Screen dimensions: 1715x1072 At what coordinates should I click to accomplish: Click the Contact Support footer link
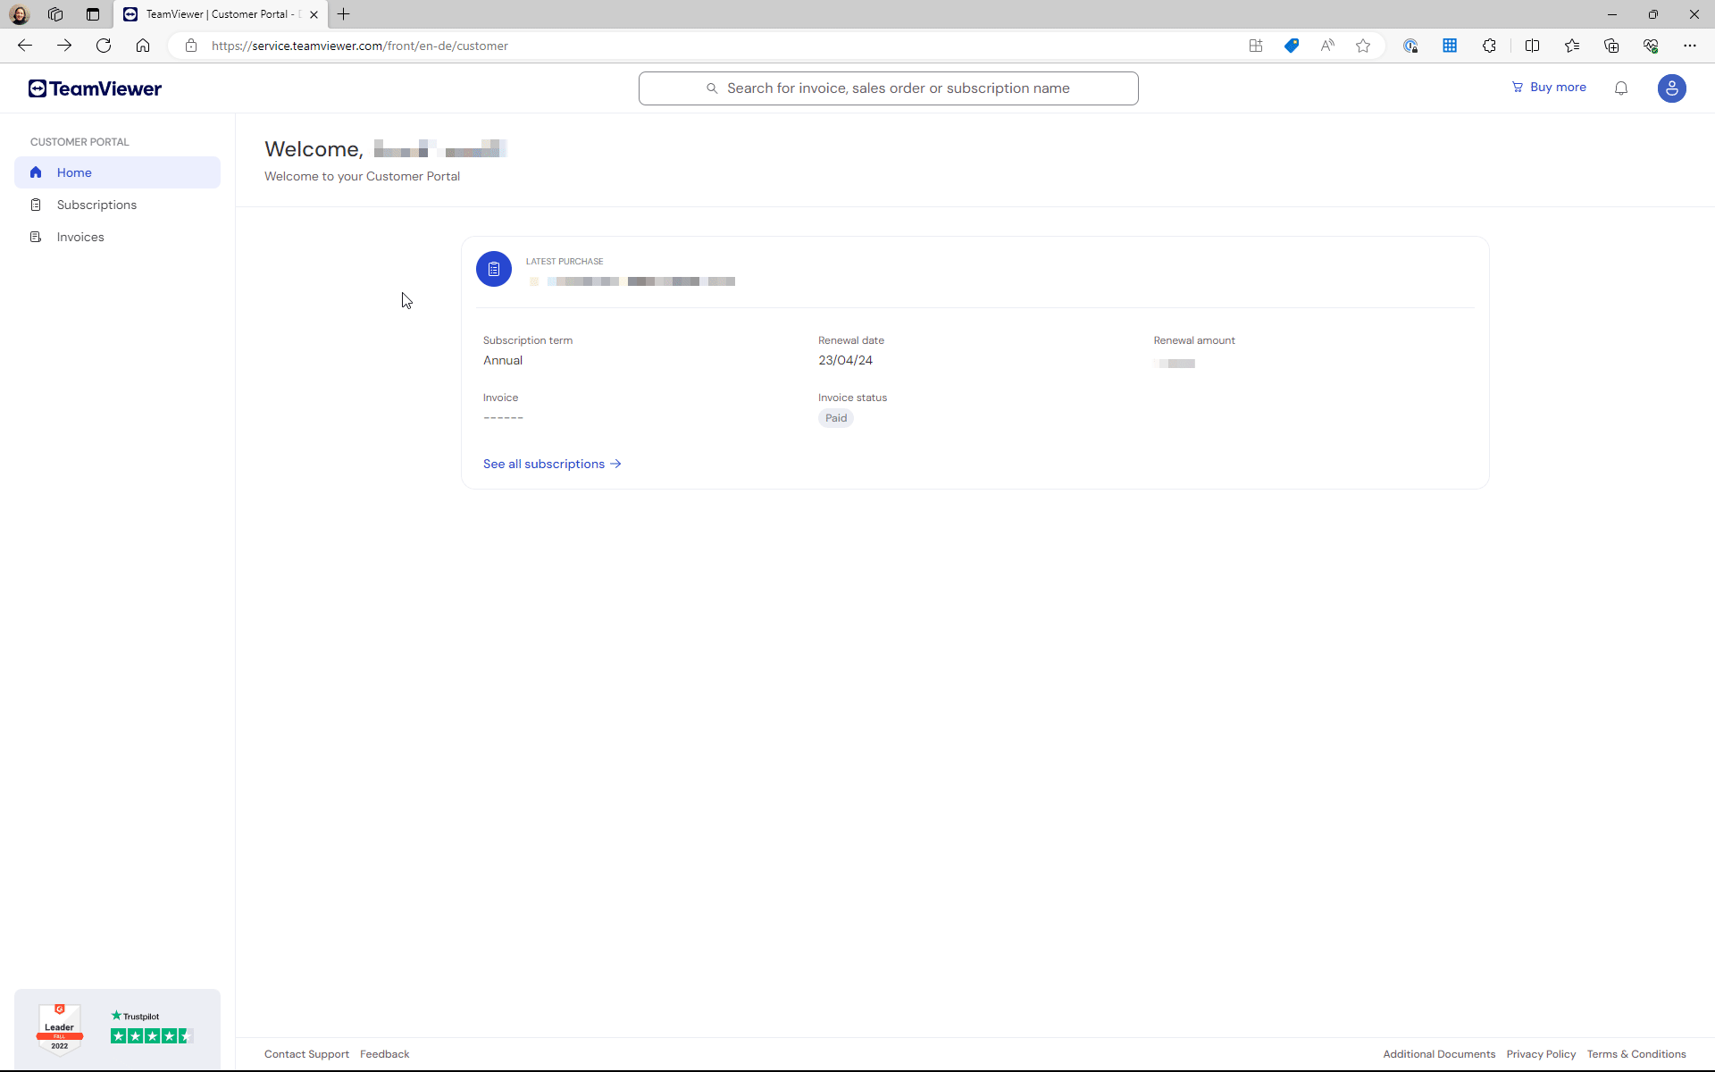306,1053
